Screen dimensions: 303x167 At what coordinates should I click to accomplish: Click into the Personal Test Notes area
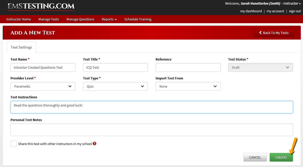[x=152, y=130]
